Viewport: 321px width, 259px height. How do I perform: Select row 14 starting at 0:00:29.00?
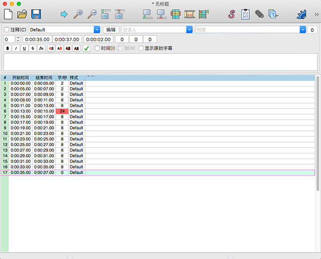pyautogui.click(x=158, y=156)
